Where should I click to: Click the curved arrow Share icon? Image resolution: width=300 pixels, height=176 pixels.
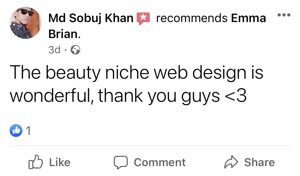click(x=231, y=162)
